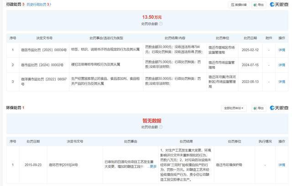This screenshot has height=186, width=292.
Task: Click the 天眼查 logo beside 环保处罚
Action: [x=279, y=108]
